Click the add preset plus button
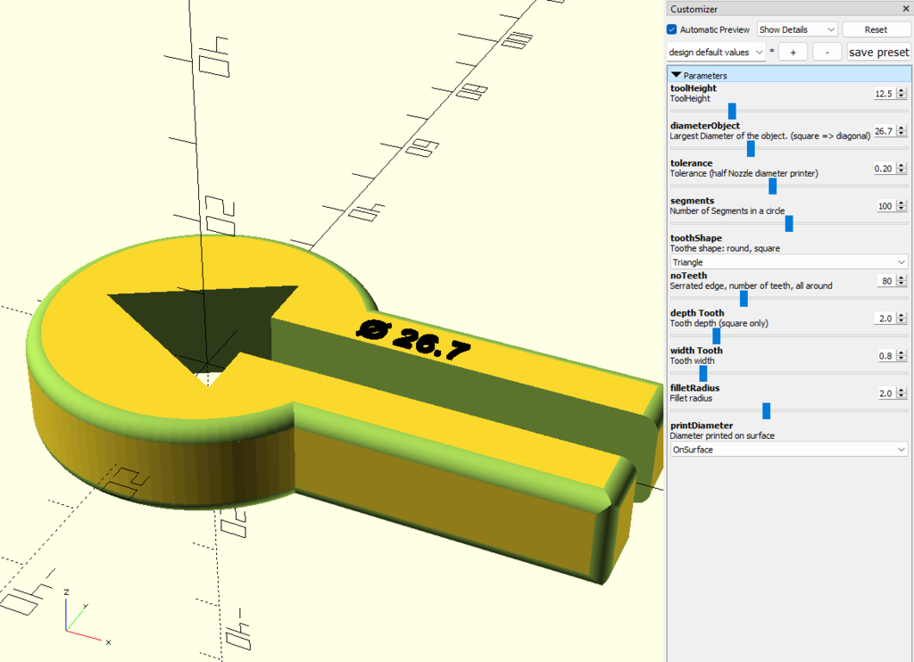The width and height of the screenshot is (914, 662). coord(793,53)
